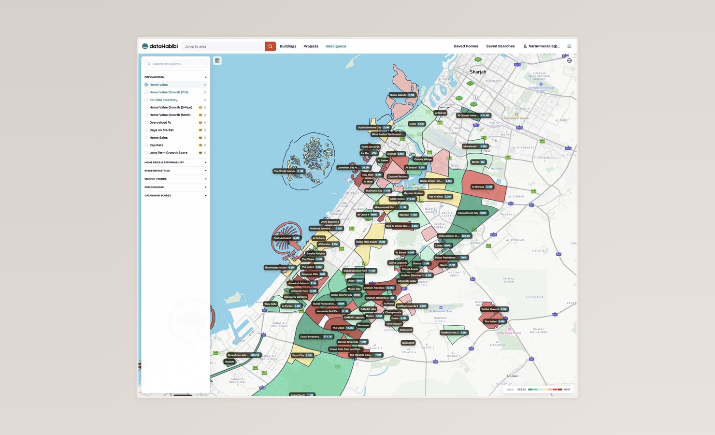
Task: Open the hamburger menu icon
Action: (x=569, y=46)
